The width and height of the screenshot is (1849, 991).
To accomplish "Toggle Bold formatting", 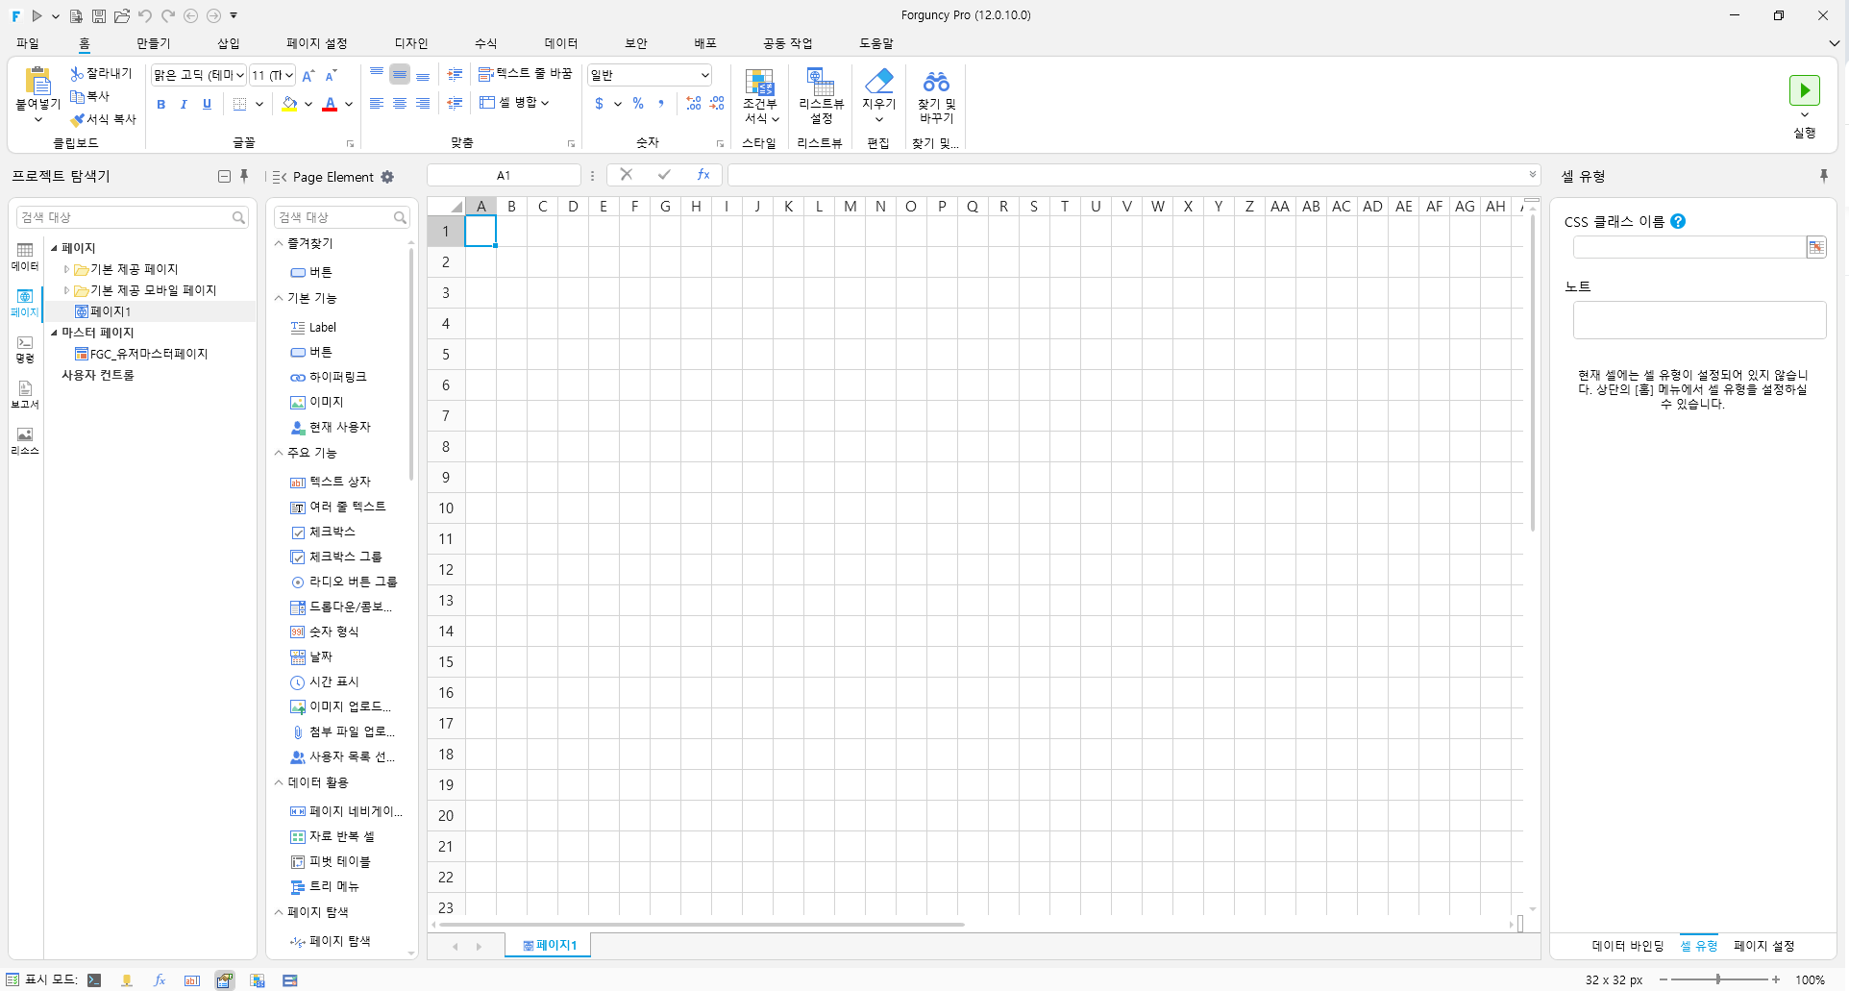I will pos(160,104).
